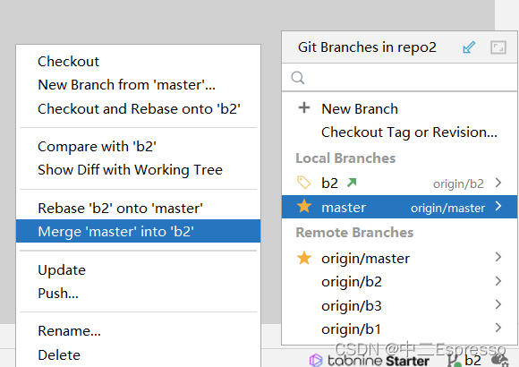Select the master local branch name
Screen dimensions: 519x367
tap(344, 208)
